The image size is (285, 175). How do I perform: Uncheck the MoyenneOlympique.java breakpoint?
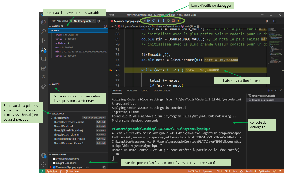54,167
